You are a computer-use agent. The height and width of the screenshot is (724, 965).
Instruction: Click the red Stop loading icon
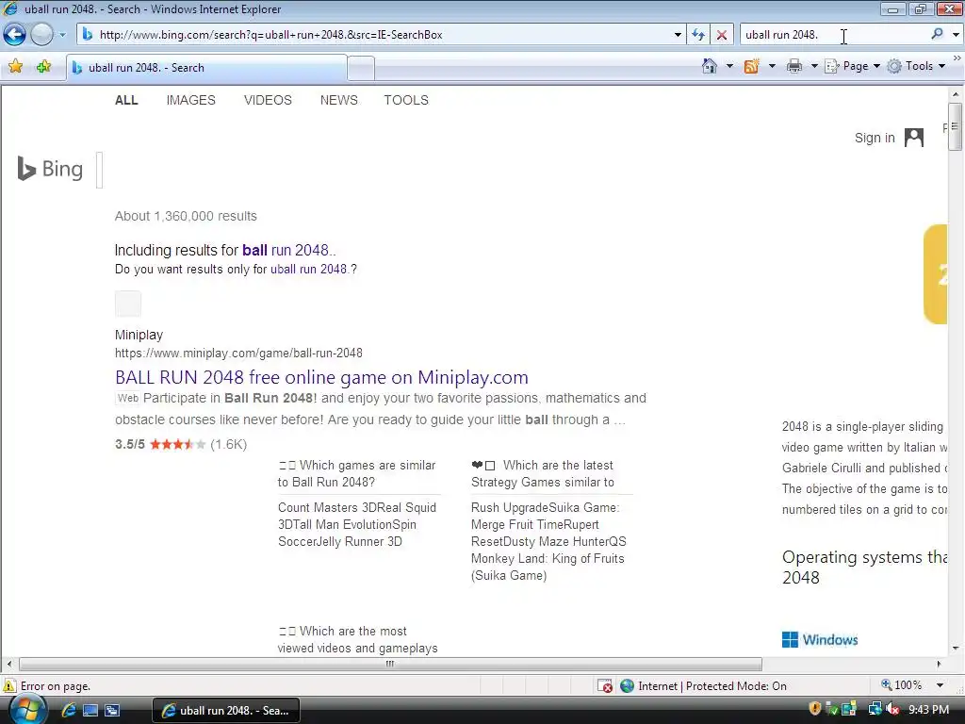[x=722, y=35]
